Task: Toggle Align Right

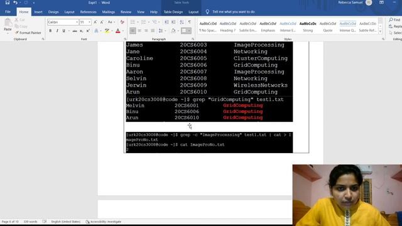Action: click(x=146, y=31)
